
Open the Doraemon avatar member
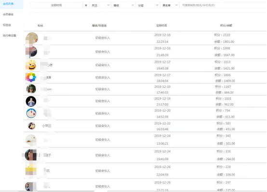tap(31, 113)
